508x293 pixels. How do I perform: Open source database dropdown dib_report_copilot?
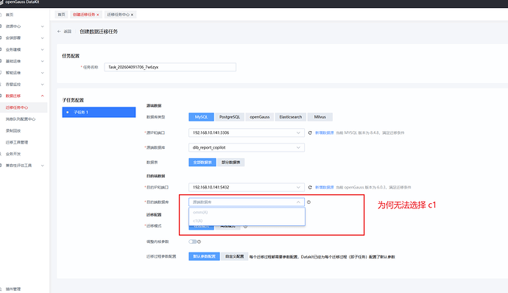[x=247, y=147]
